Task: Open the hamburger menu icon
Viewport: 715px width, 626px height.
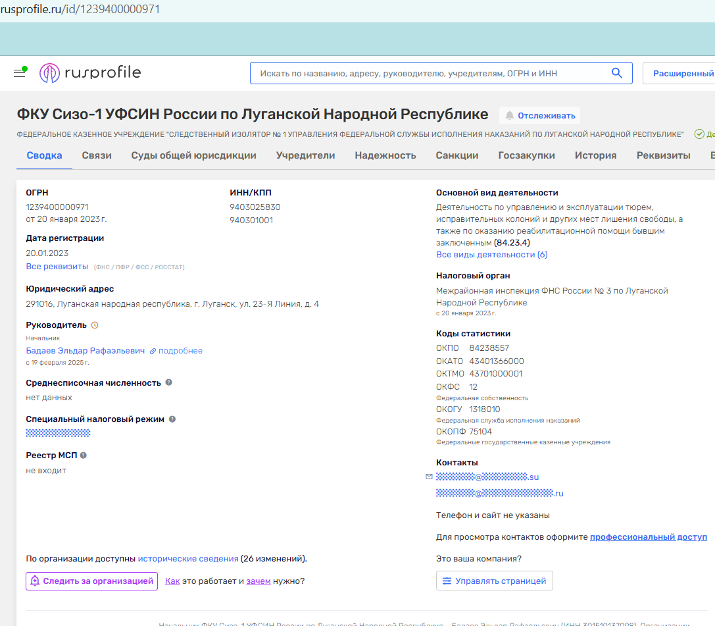Action: 20,73
